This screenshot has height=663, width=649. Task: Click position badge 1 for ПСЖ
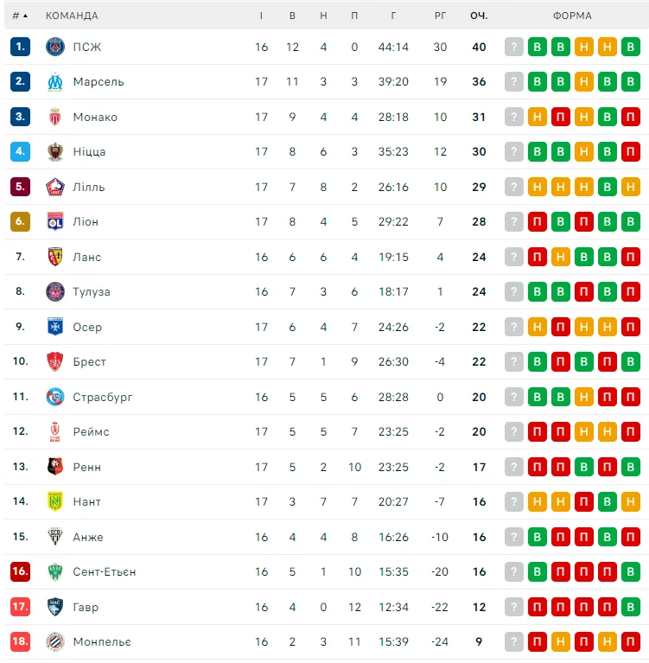pyautogui.click(x=21, y=47)
